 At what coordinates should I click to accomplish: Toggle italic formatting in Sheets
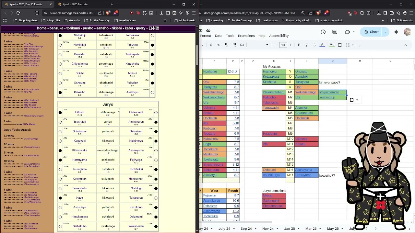point(307,45)
